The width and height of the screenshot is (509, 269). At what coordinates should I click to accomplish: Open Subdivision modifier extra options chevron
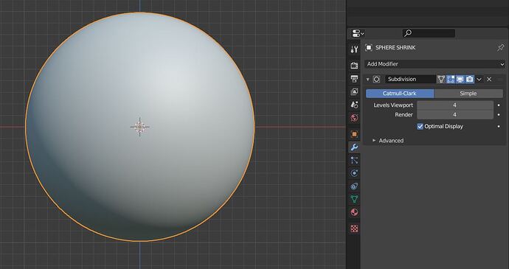coord(479,79)
